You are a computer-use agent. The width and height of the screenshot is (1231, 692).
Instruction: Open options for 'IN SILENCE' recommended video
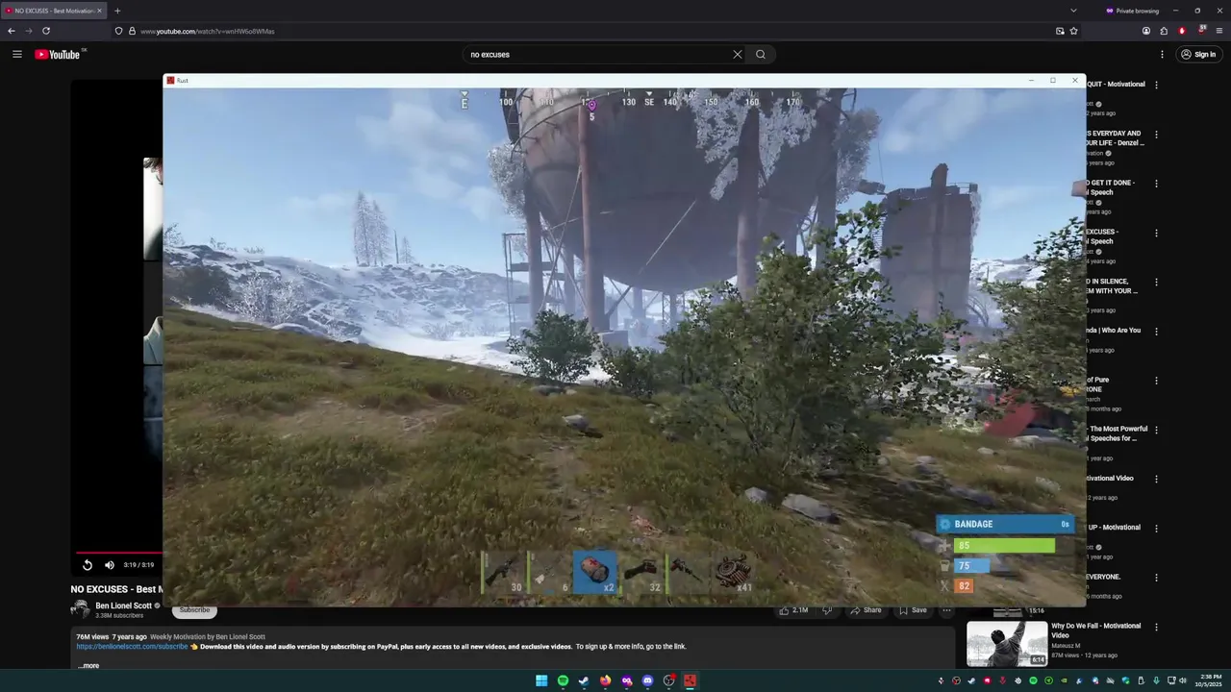coord(1156,282)
